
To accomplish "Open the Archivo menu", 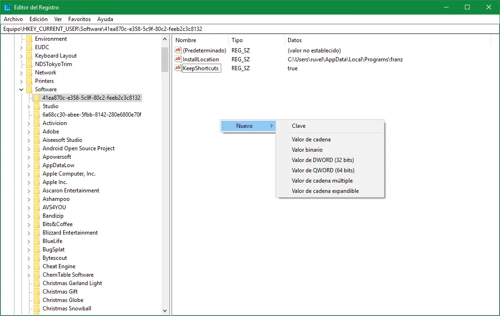I will pyautogui.click(x=13, y=19).
